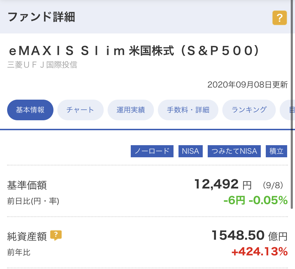Show the 純資産額 help tooltip icon

pos(56,235)
